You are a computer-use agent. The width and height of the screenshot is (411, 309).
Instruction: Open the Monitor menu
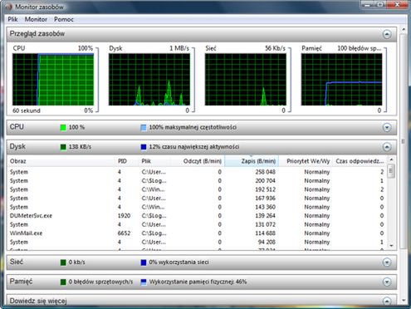point(36,19)
